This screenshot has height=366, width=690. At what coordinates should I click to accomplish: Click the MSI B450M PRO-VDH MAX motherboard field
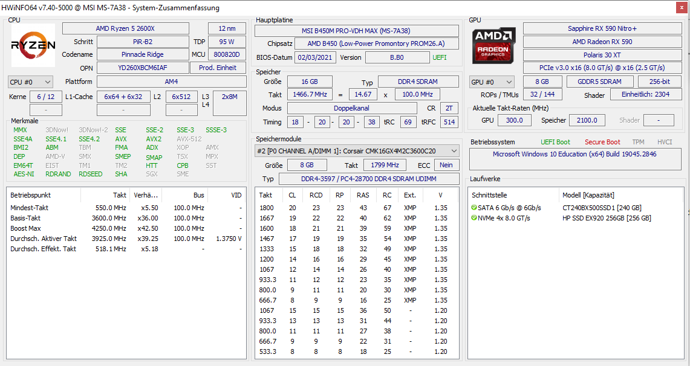356,31
